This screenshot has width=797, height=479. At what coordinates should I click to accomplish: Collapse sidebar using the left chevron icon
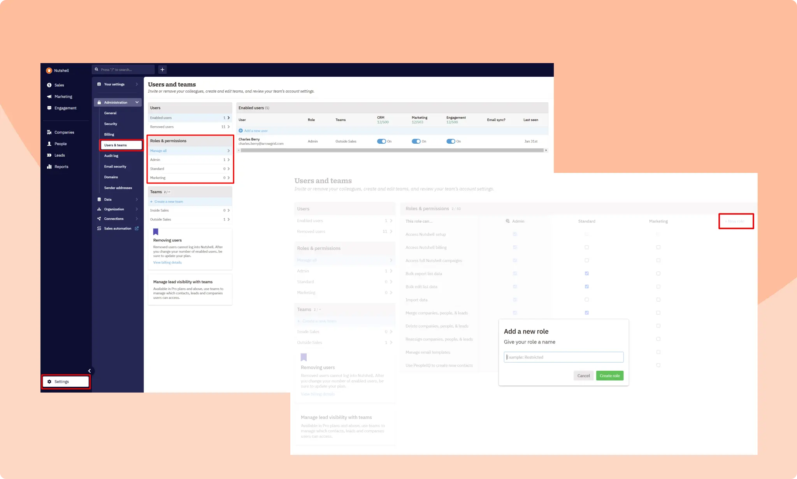[x=90, y=371]
